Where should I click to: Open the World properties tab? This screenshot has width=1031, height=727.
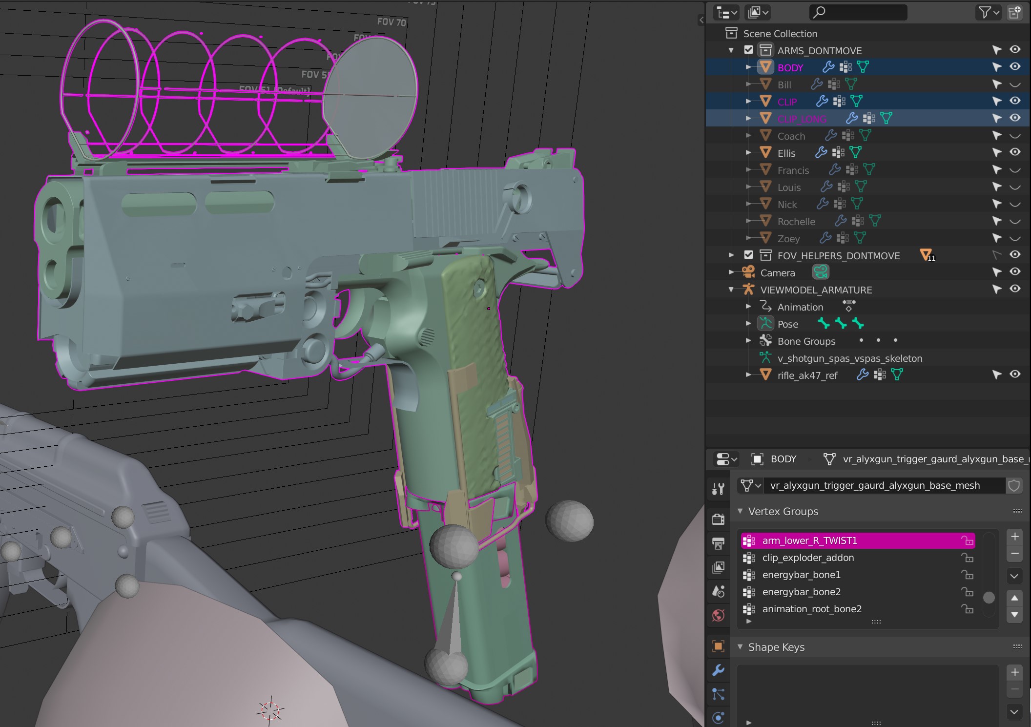(718, 615)
